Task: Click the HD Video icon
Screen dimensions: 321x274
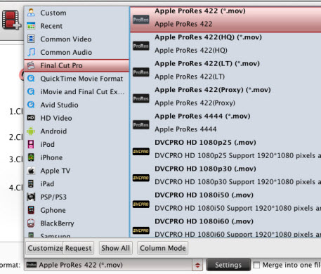Action: [31, 117]
